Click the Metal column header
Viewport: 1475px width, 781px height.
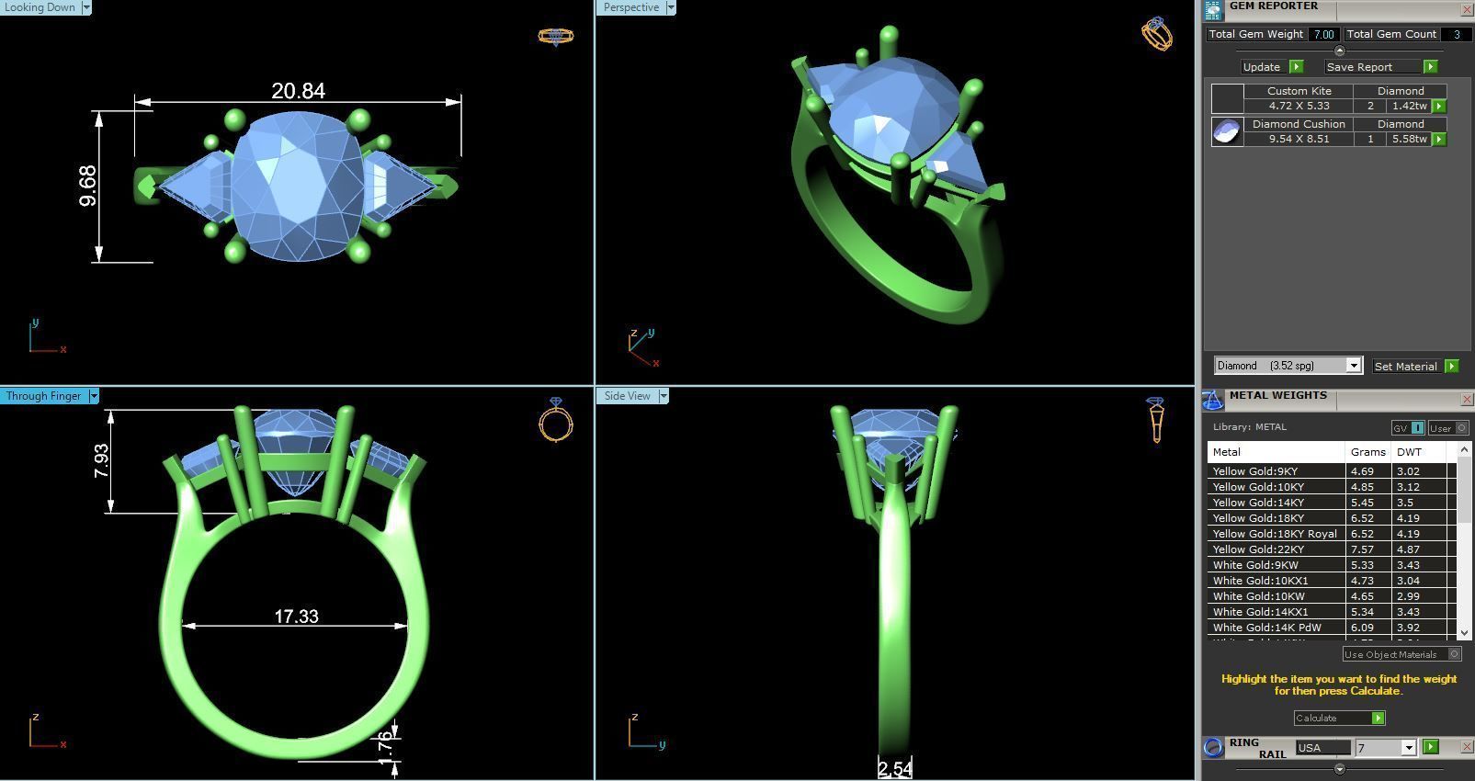[1276, 452]
